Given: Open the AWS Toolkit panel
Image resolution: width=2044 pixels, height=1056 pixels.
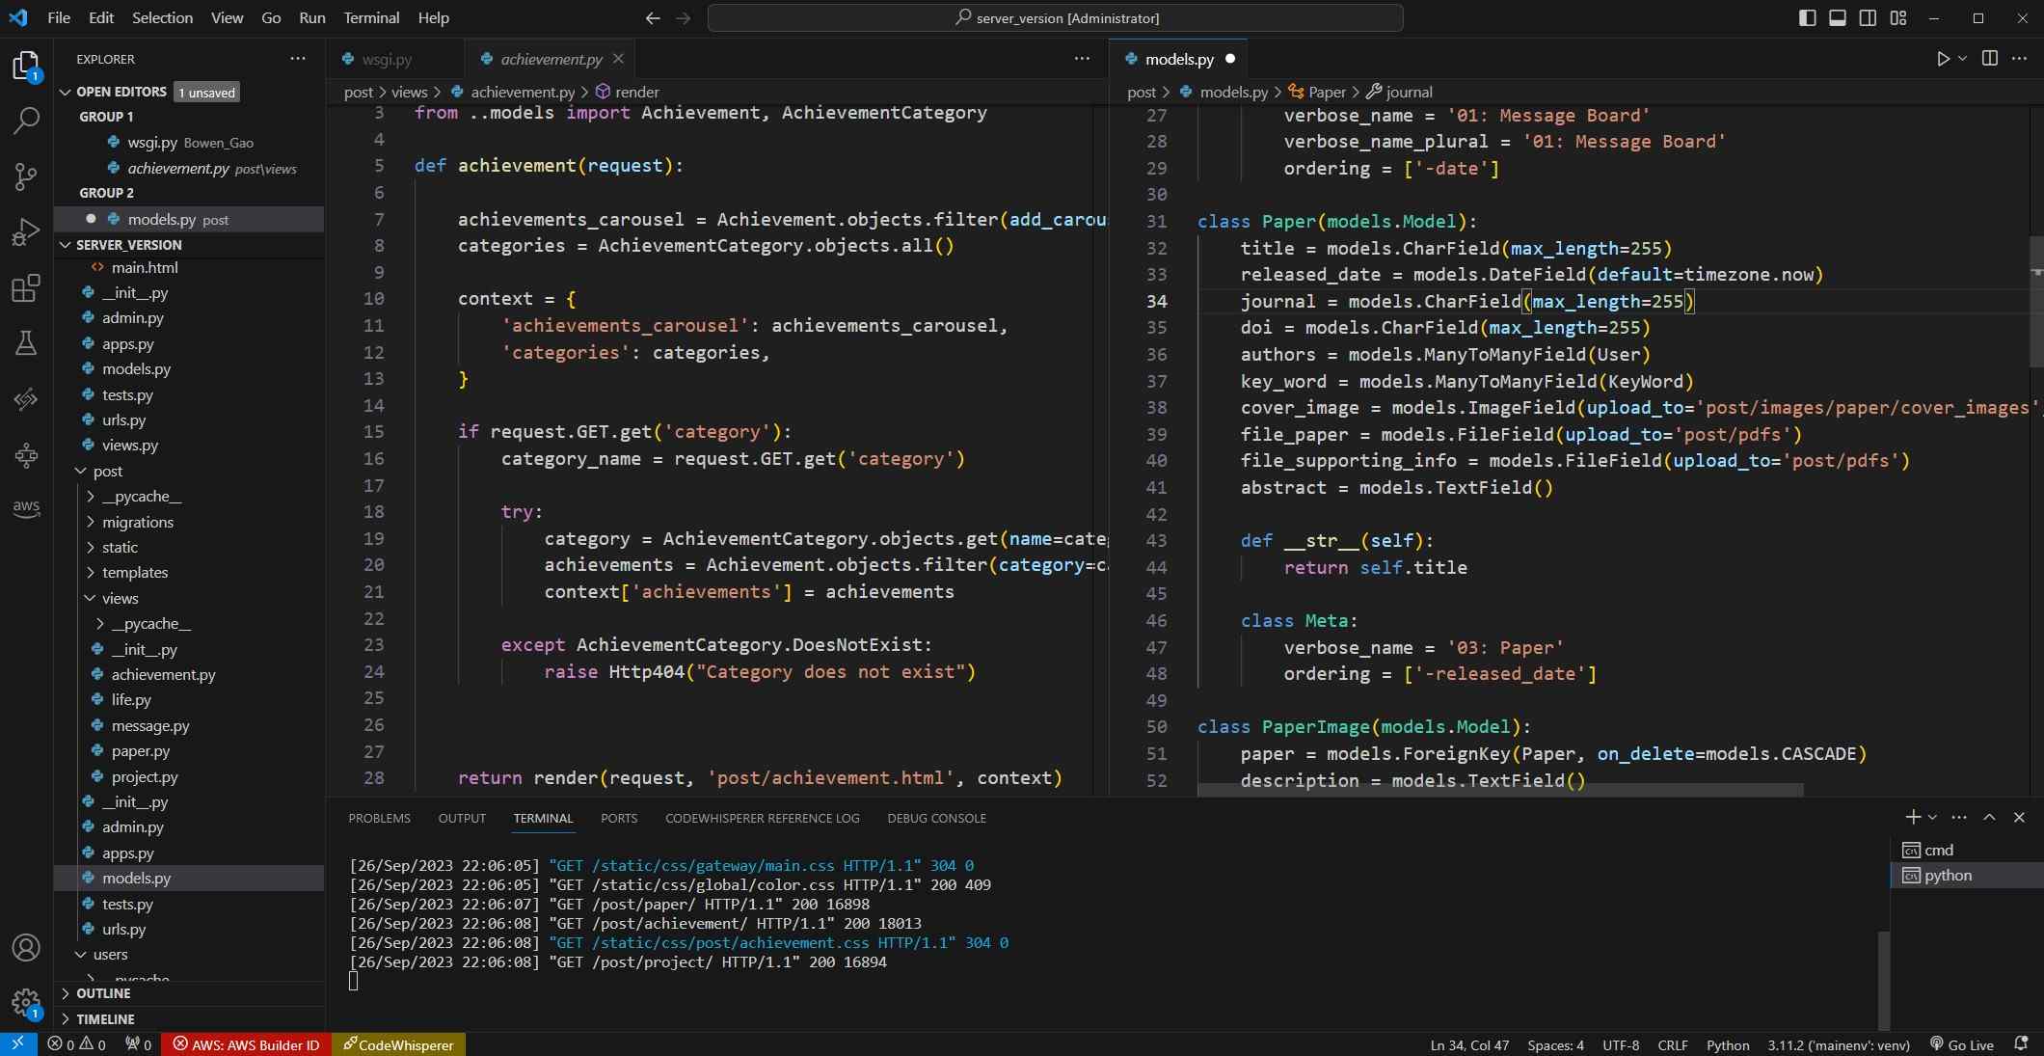Looking at the screenshot, I should 26,507.
